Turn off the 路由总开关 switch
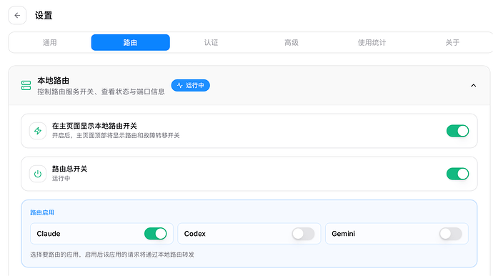 tap(457, 174)
